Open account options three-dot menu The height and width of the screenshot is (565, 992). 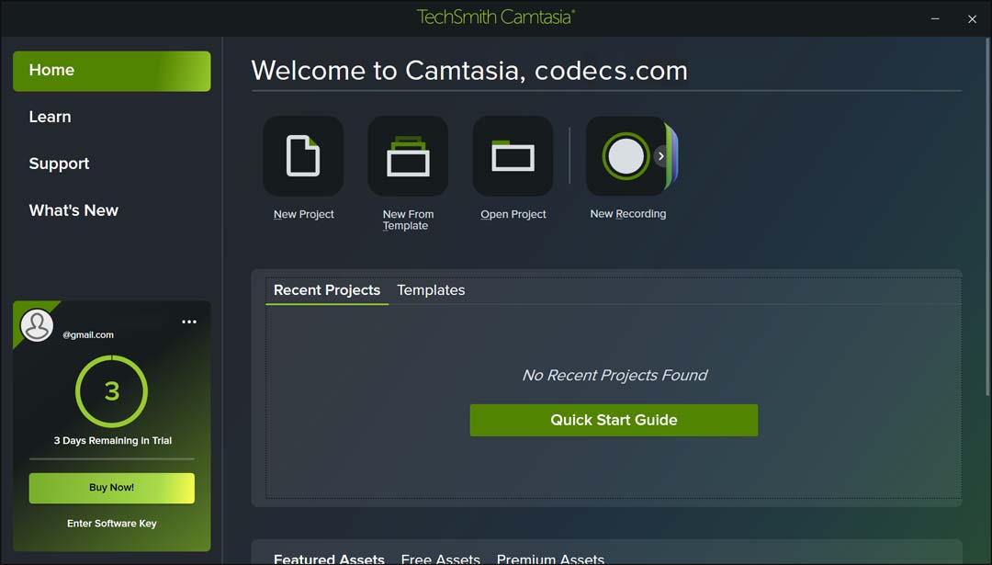click(189, 322)
